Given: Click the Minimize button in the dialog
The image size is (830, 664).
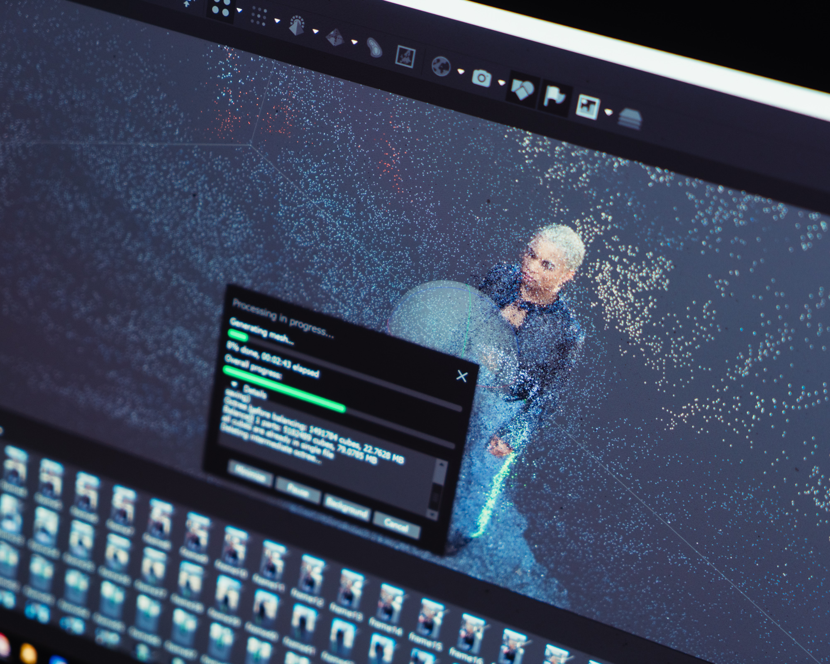Looking at the screenshot, I should pyautogui.click(x=251, y=473).
